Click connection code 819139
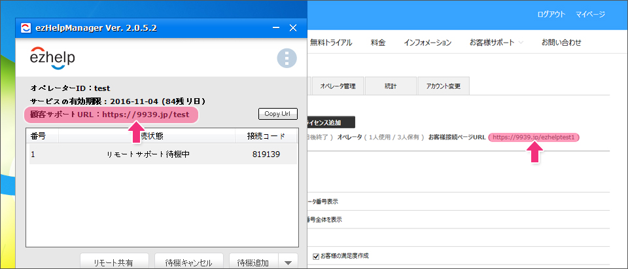 click(x=266, y=154)
